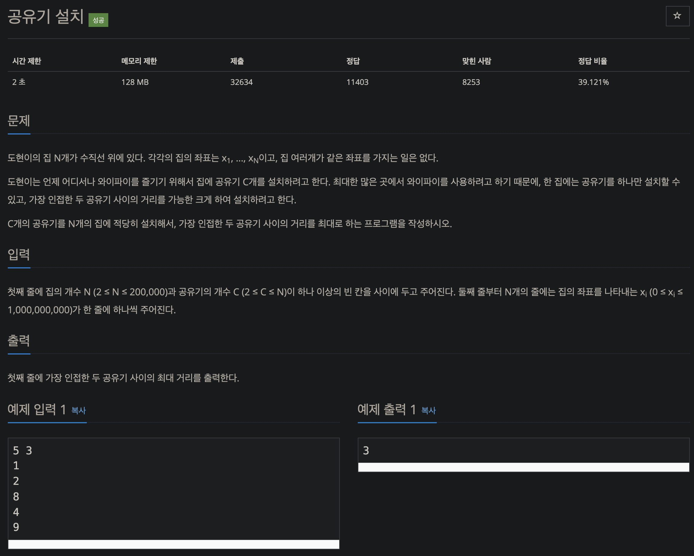Click the 문제 section heading
This screenshot has height=556, width=694.
[x=19, y=121]
